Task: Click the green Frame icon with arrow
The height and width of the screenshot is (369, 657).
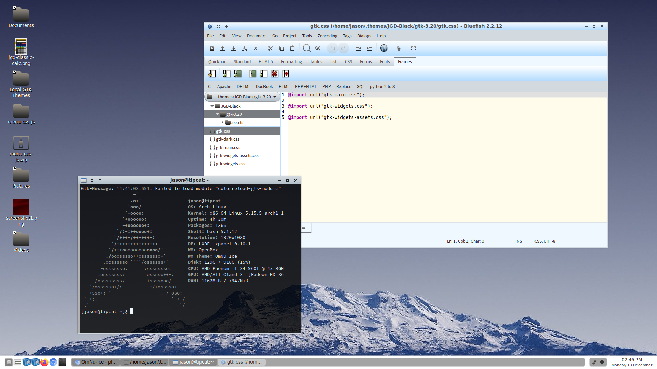Action: coord(238,73)
